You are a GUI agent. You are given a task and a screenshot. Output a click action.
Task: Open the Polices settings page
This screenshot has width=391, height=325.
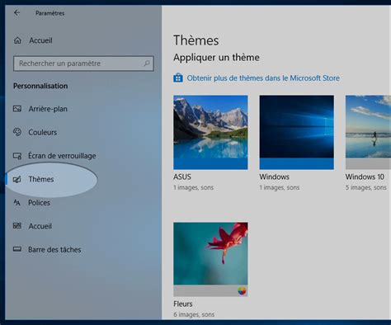pyautogui.click(x=39, y=203)
